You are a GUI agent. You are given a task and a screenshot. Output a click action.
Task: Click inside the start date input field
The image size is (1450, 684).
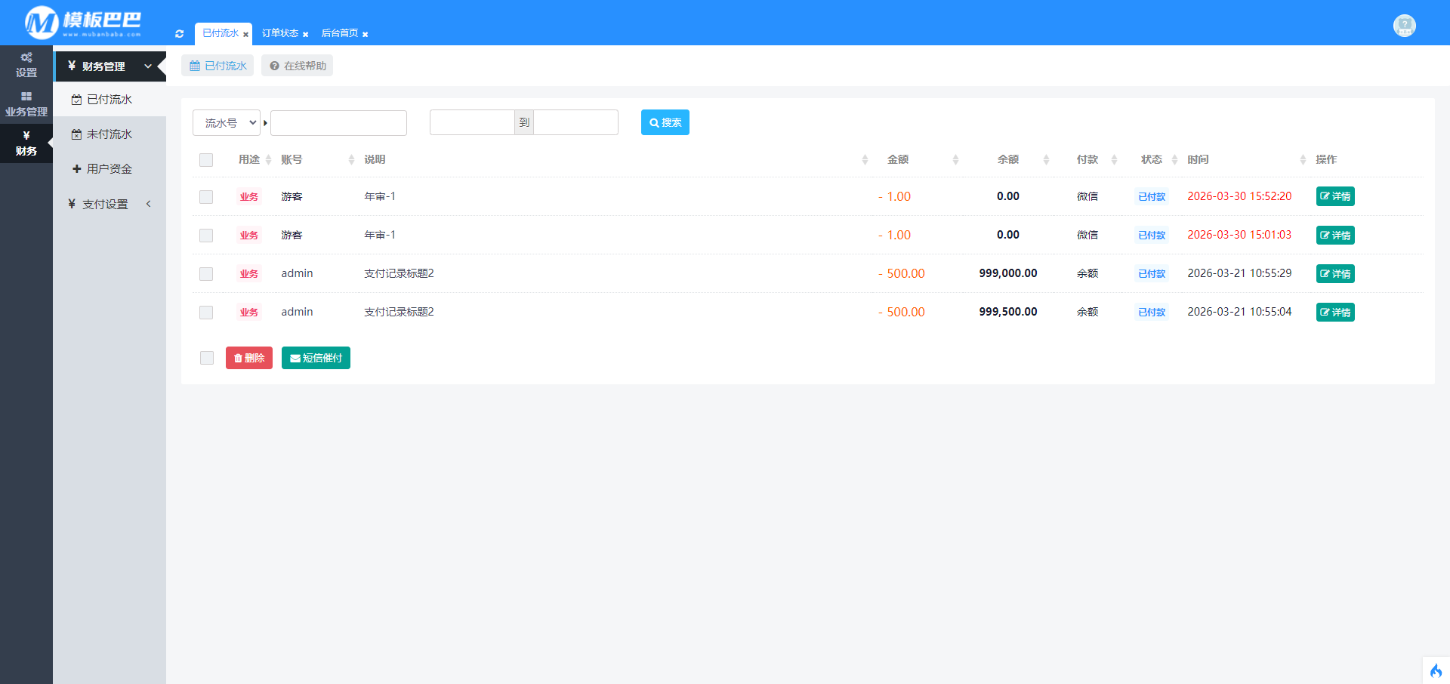(x=471, y=122)
